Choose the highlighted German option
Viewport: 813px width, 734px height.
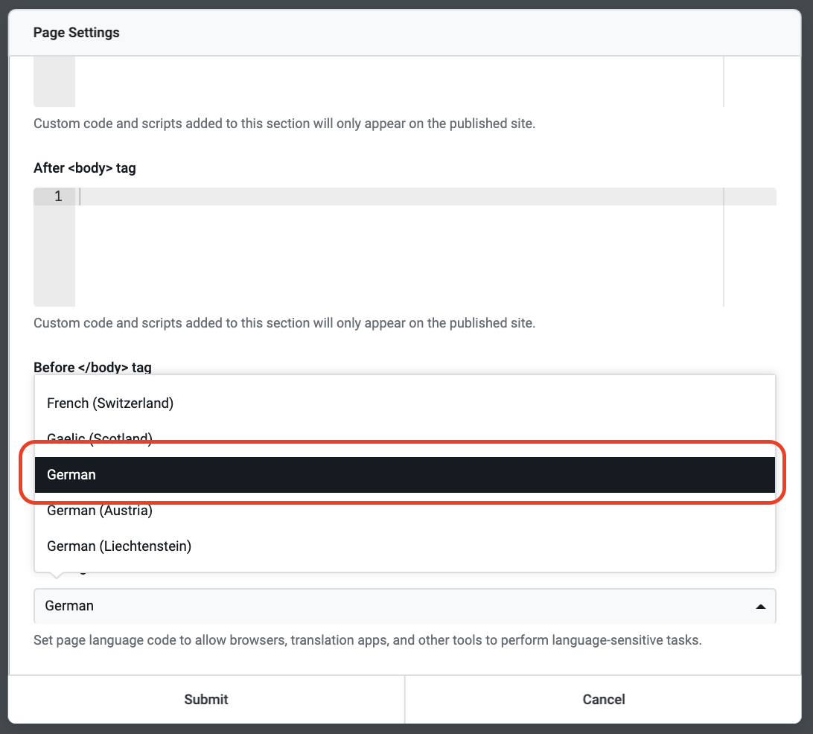click(404, 474)
